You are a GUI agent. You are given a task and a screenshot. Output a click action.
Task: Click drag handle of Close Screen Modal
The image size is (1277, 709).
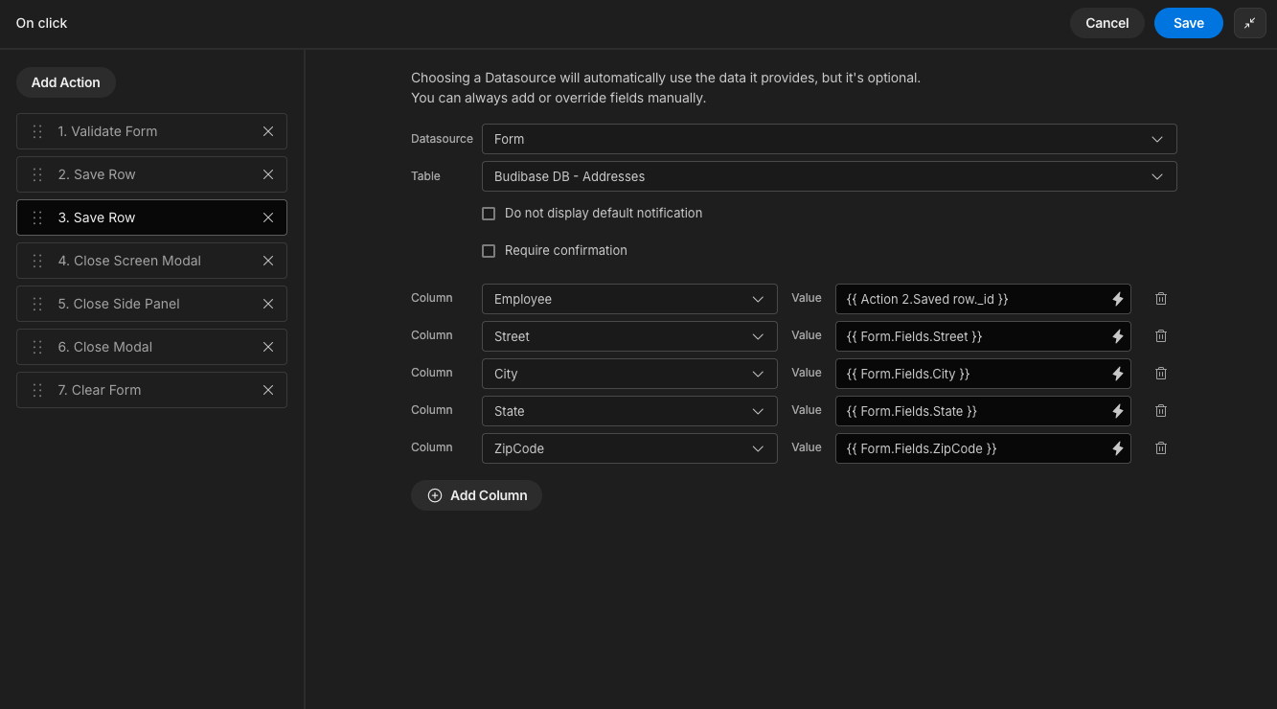coord(37,261)
